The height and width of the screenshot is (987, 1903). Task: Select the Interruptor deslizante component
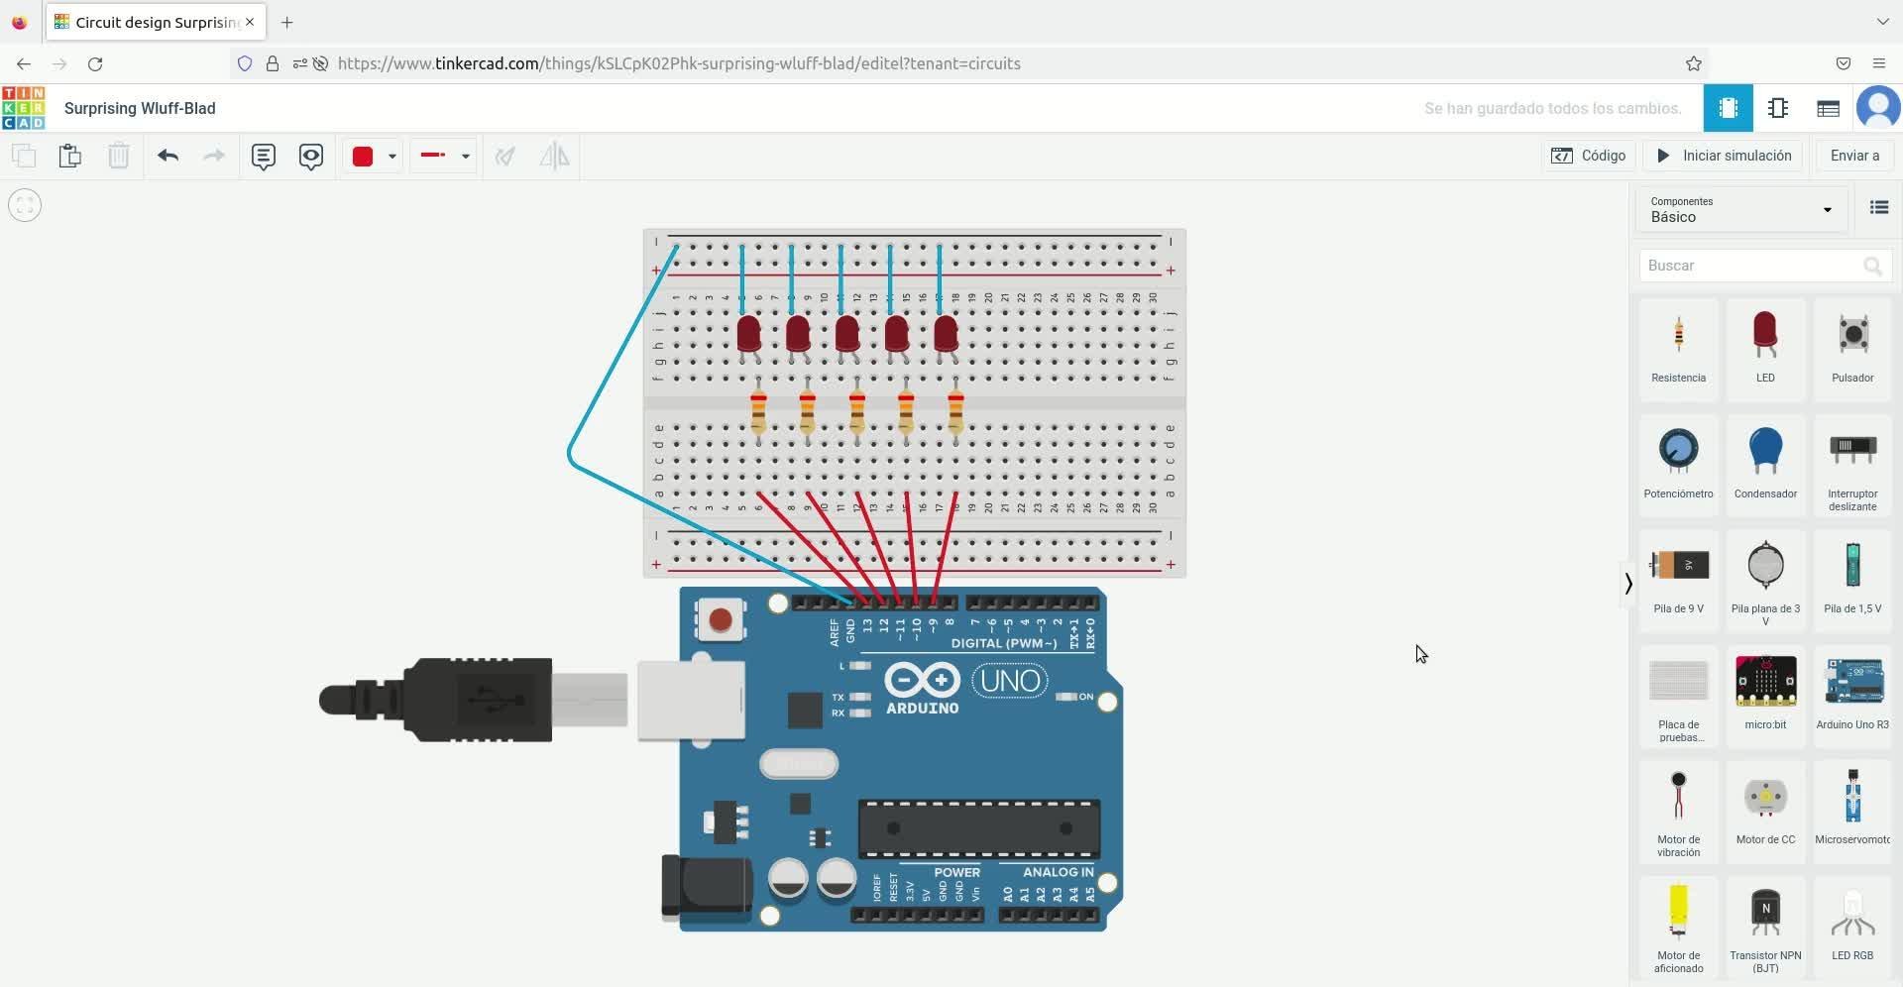click(1852, 464)
